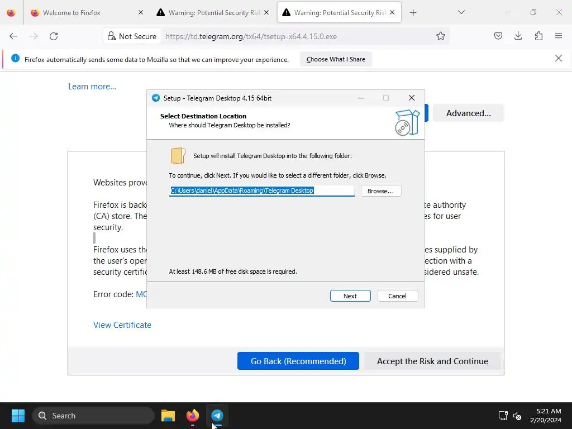Click the notification bar info icon
Image resolution: width=572 pixels, height=429 pixels.
15,58
